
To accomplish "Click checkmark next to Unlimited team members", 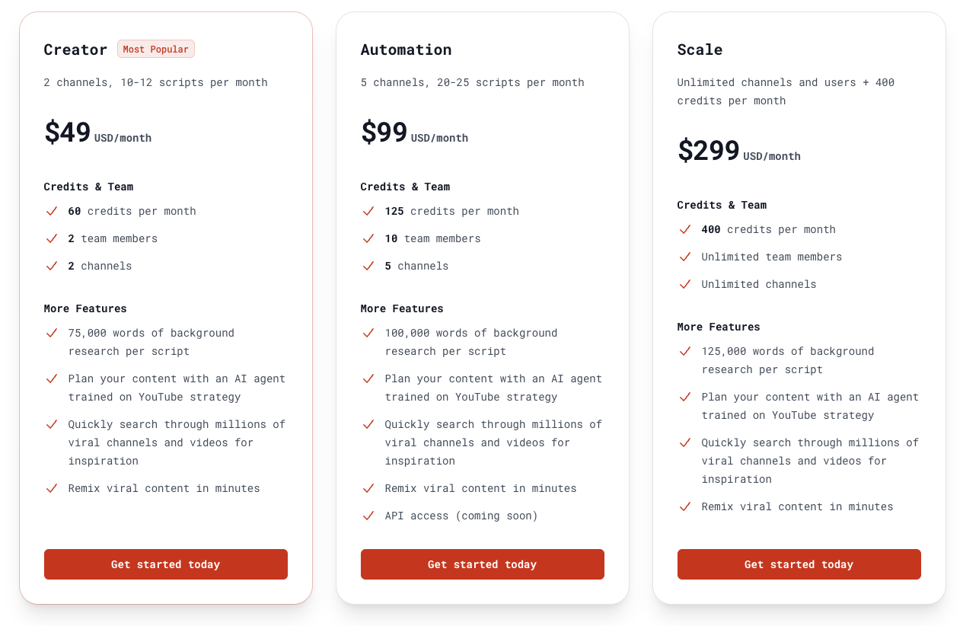I will pyautogui.click(x=685, y=257).
